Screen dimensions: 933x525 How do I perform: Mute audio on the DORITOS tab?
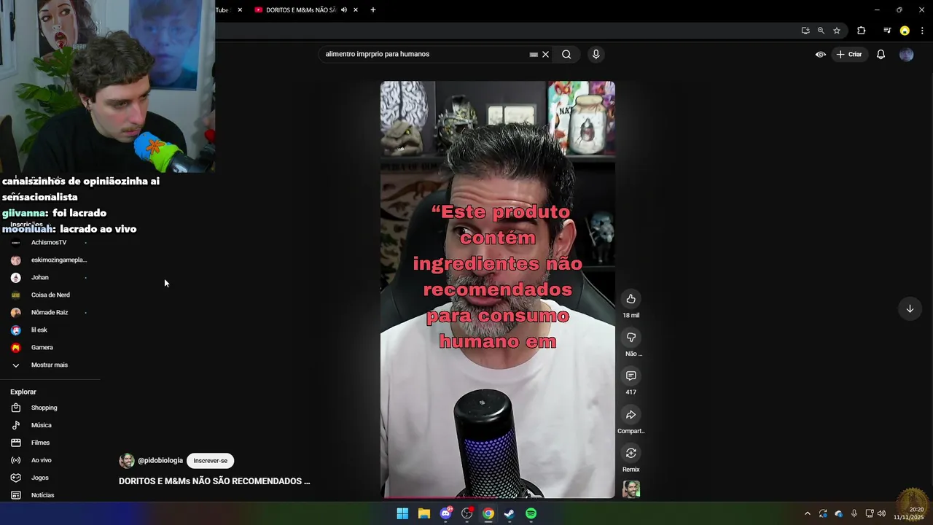pos(343,10)
